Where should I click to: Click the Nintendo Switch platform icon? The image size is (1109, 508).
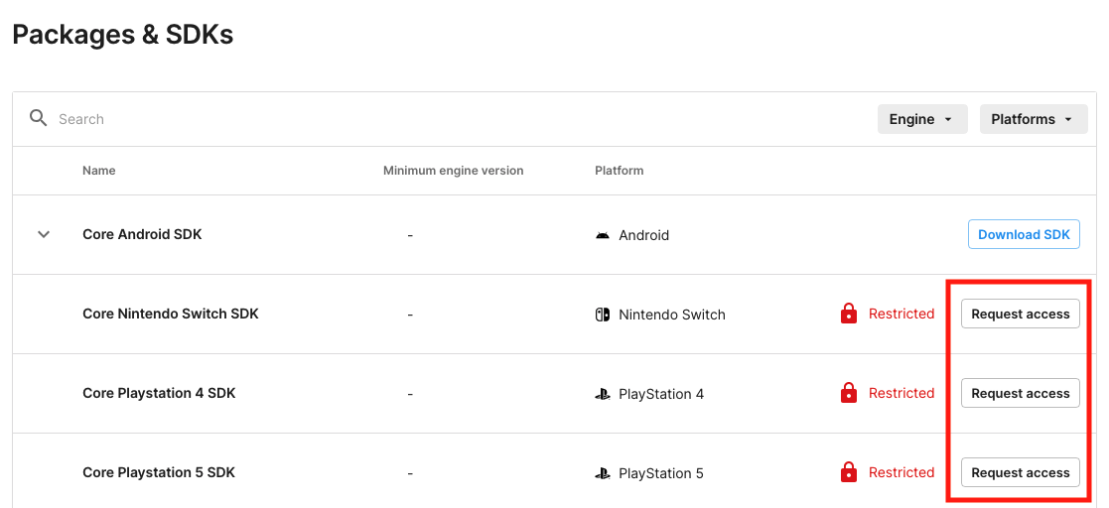602,315
